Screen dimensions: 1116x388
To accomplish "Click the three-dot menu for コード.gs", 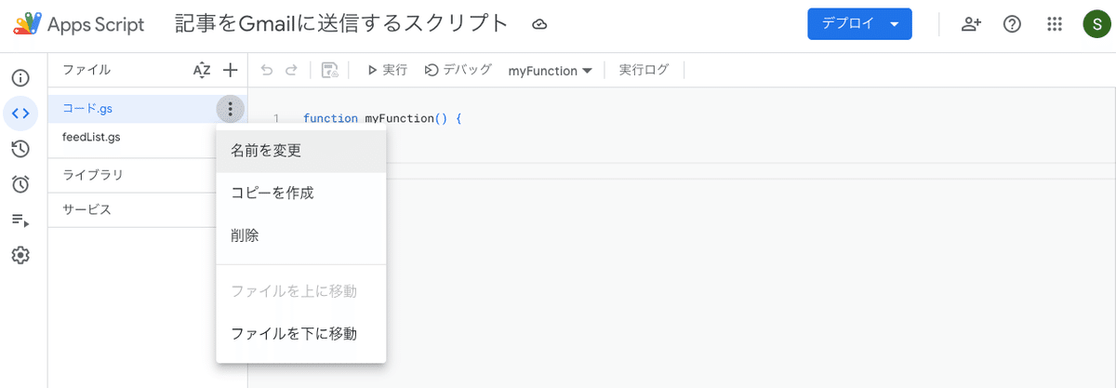I will tap(231, 110).
